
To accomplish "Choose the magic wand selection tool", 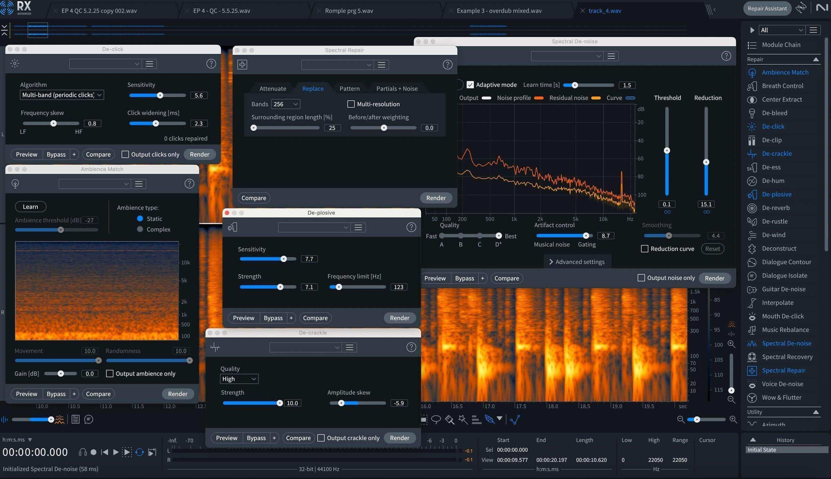I will pos(463,420).
